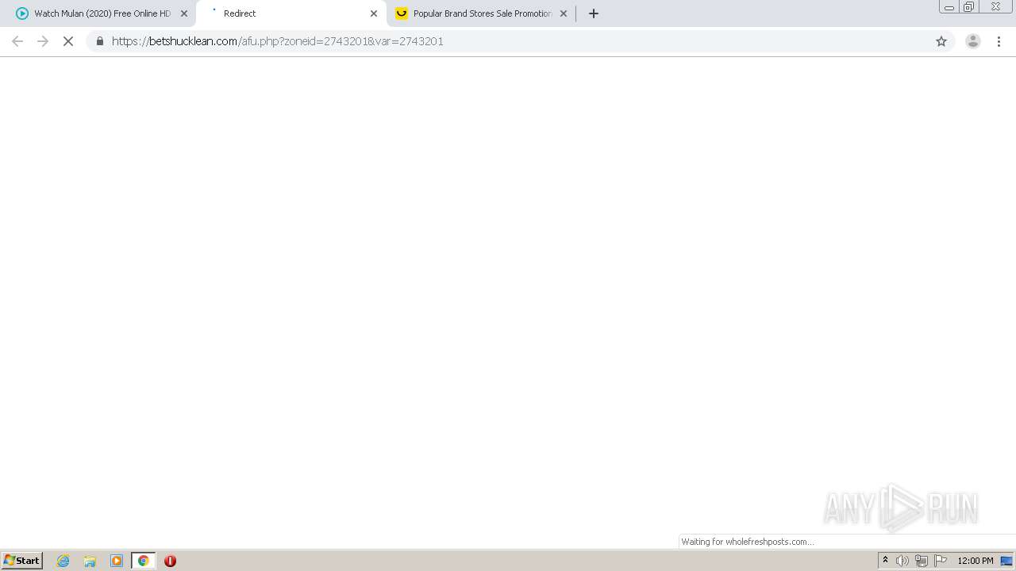Screen dimensions: 1016x571
Task: Open the Chrome profile avatar menu
Action: tap(973, 41)
